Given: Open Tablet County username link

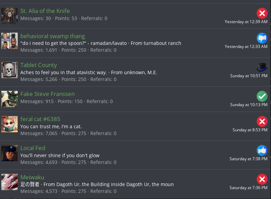Looking at the screenshot, I should click(x=39, y=65).
